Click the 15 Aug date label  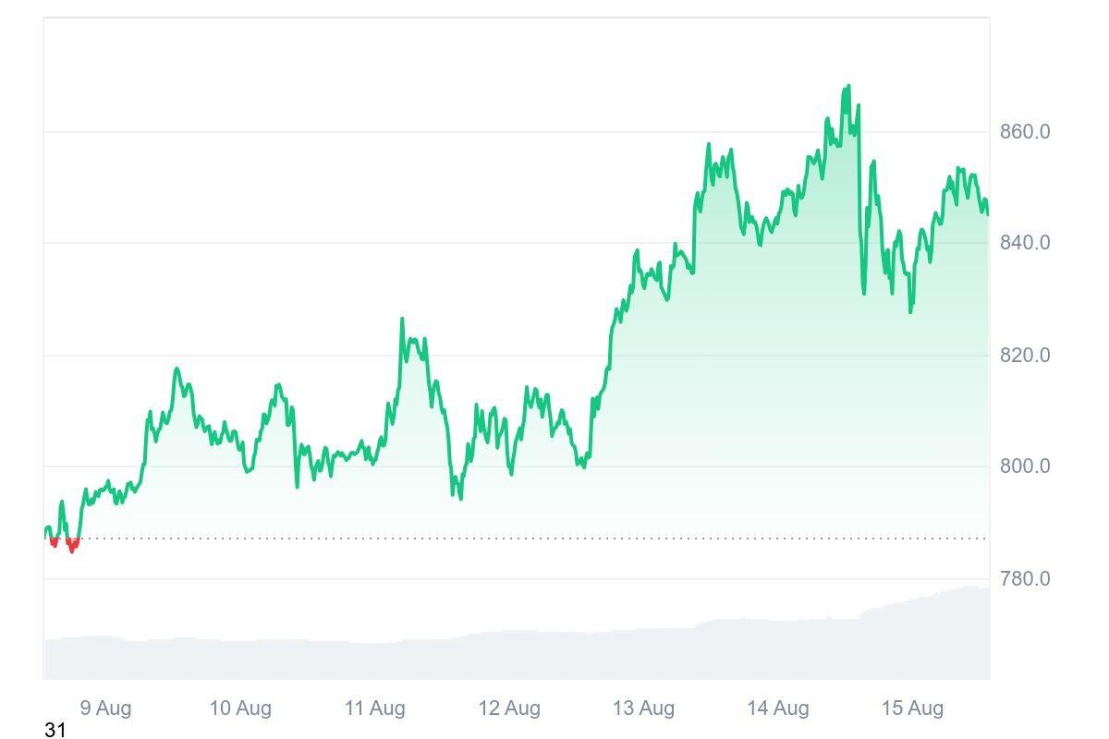click(x=912, y=709)
